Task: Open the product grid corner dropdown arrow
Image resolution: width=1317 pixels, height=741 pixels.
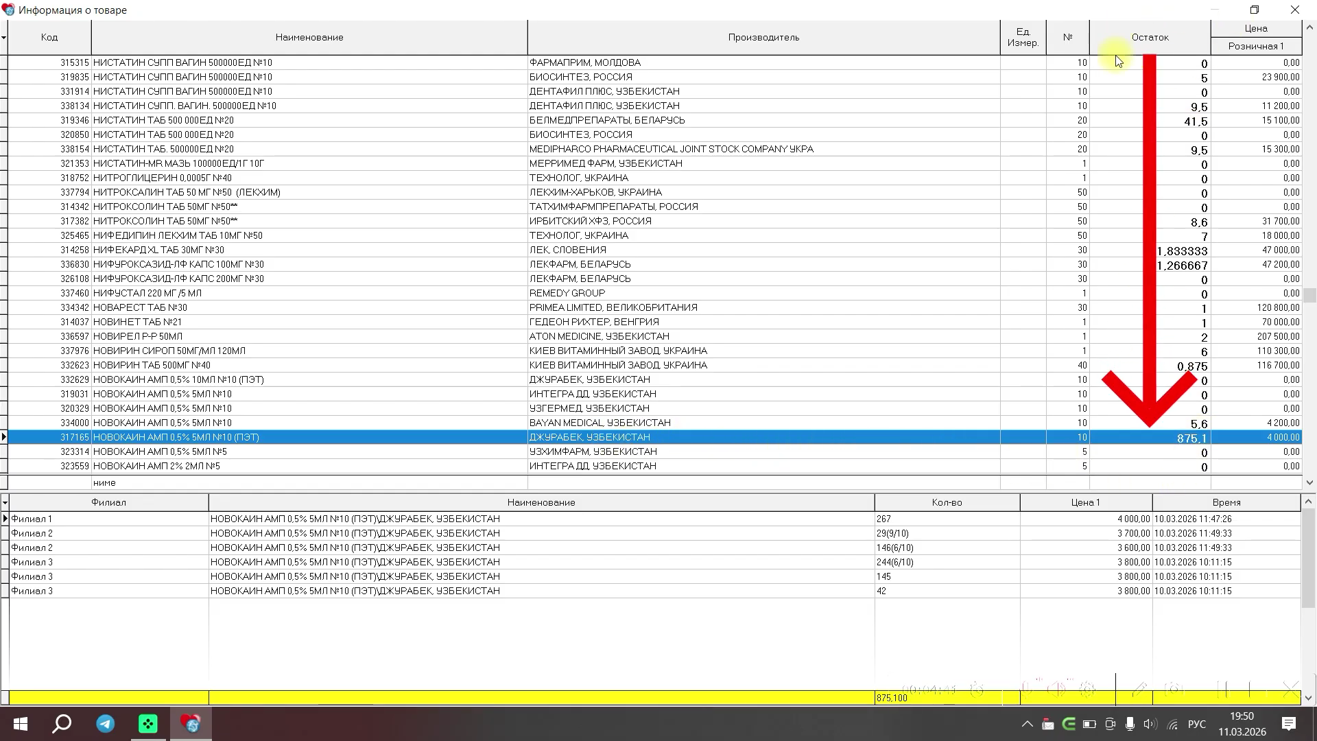Action: (3, 37)
